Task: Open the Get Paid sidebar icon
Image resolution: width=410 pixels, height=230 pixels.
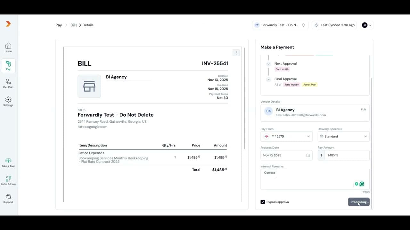Action: tap(8, 84)
